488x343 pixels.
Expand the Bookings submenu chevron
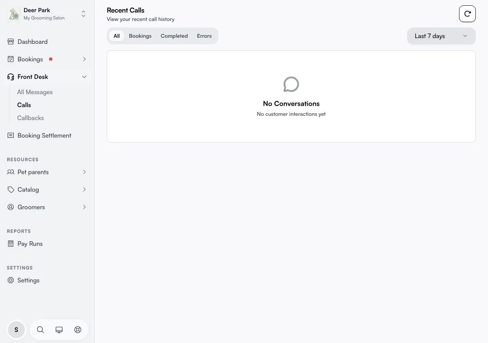(x=84, y=59)
